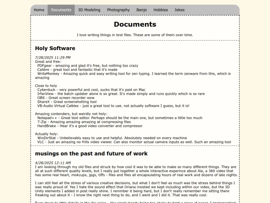Click the Notepad++ line
This screenshot has width=270, height=203.
point(119,118)
